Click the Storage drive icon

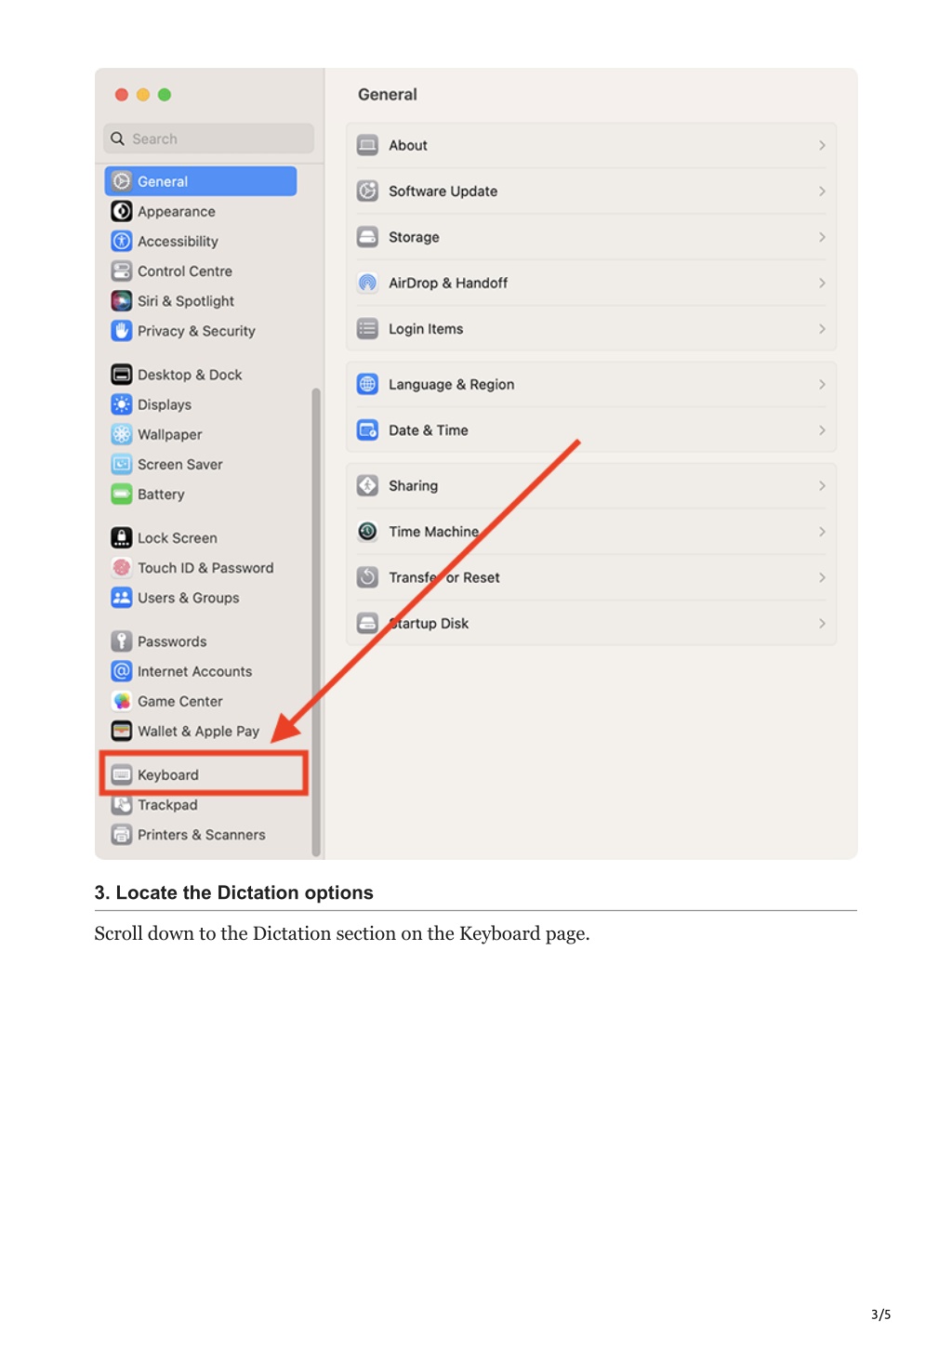pos(368,237)
